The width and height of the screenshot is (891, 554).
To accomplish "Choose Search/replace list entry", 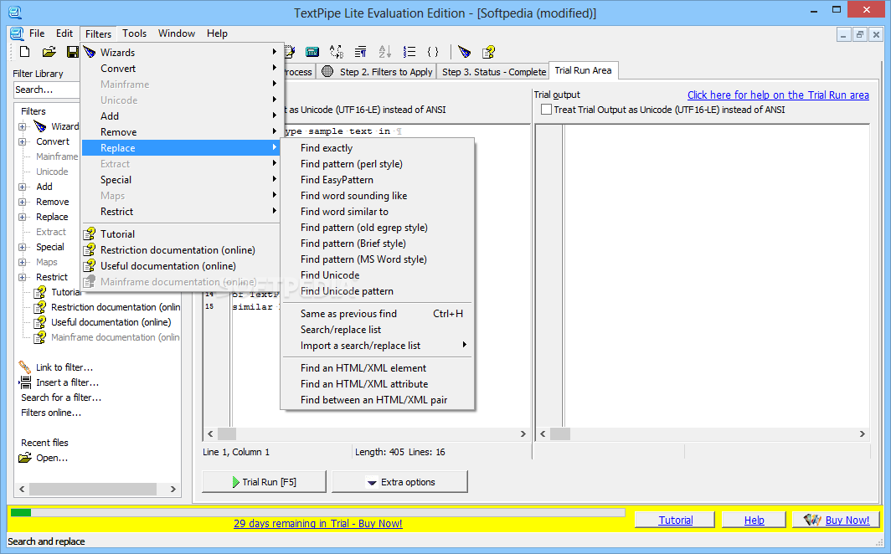I will (x=378, y=329).
